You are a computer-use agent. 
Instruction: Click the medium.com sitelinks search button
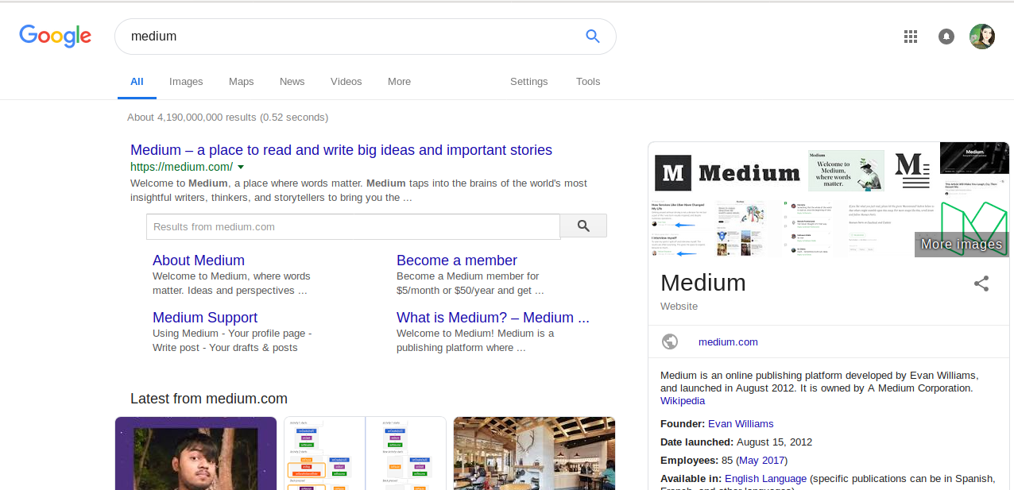(x=583, y=226)
